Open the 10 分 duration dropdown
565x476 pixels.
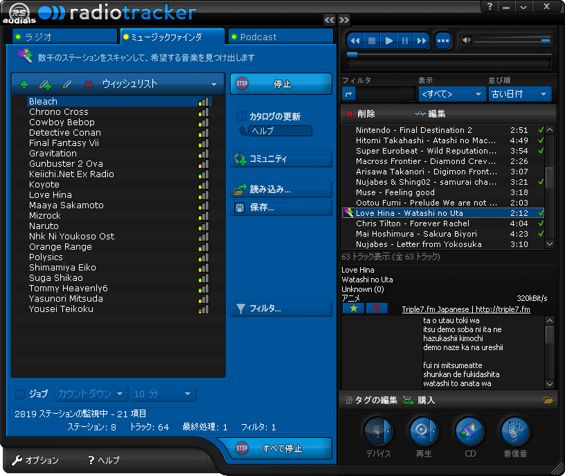[163, 394]
